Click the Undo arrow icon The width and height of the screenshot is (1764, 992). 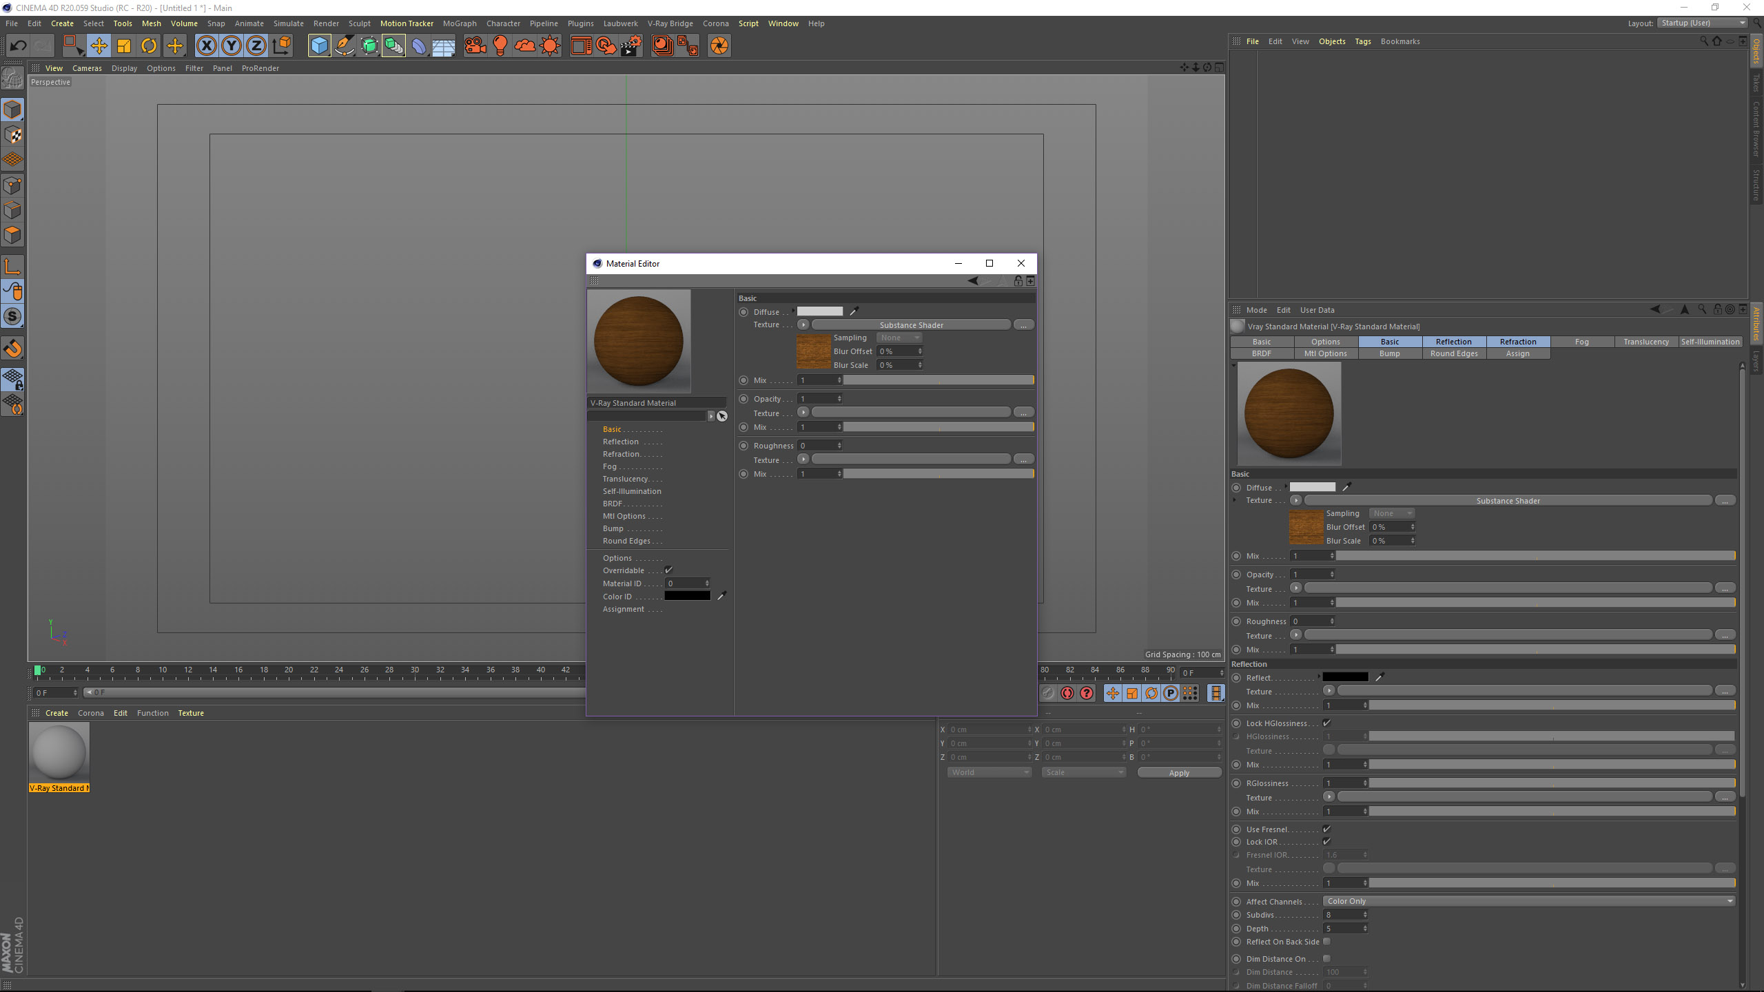[19, 46]
